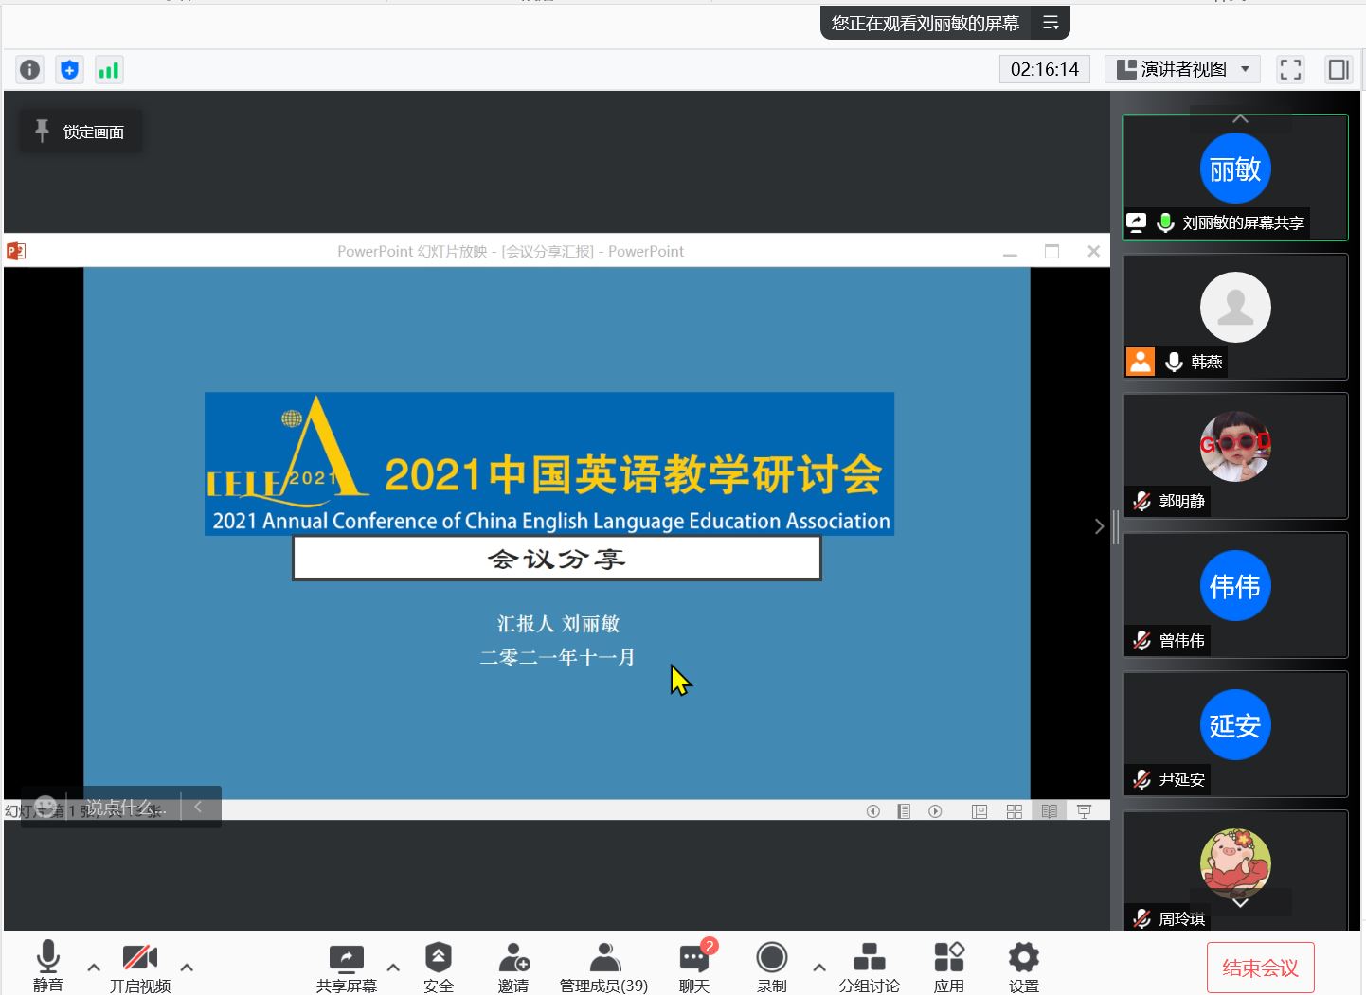The image size is (1366, 995).
Task: Start recording with 录制
Action: tap(772, 968)
